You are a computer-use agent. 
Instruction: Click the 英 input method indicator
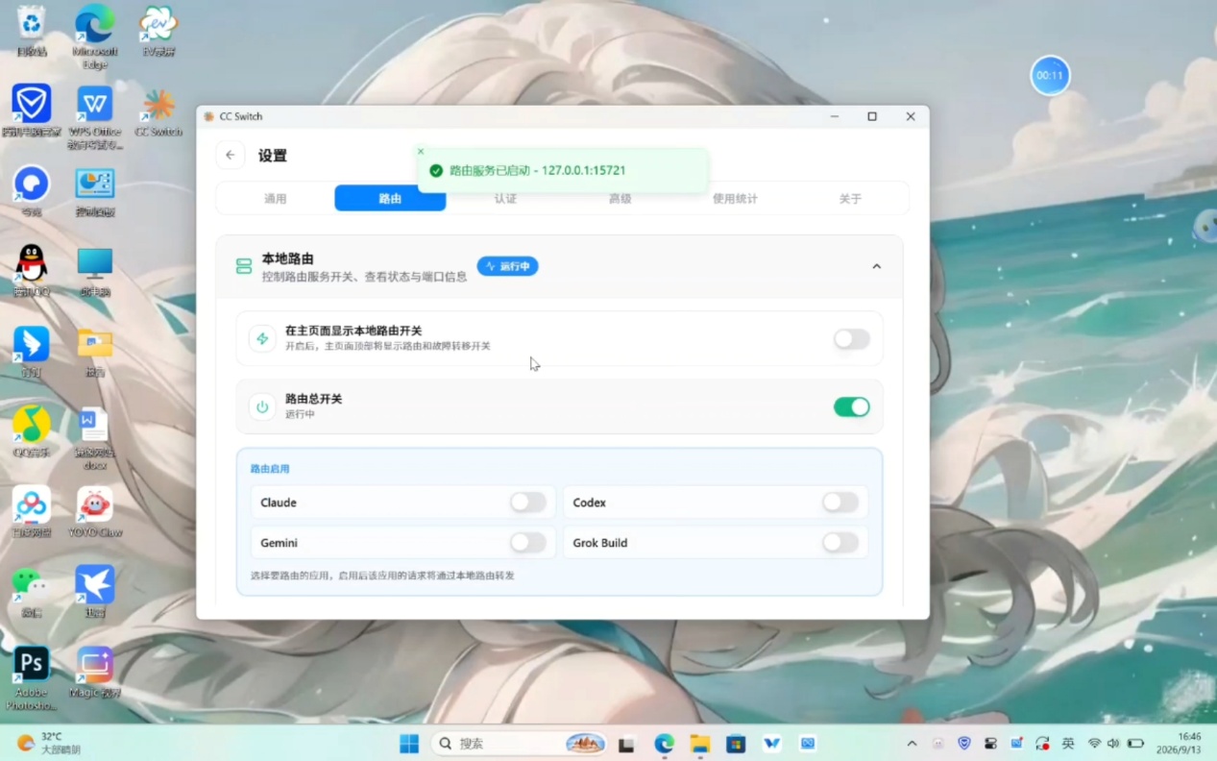pyautogui.click(x=1068, y=744)
